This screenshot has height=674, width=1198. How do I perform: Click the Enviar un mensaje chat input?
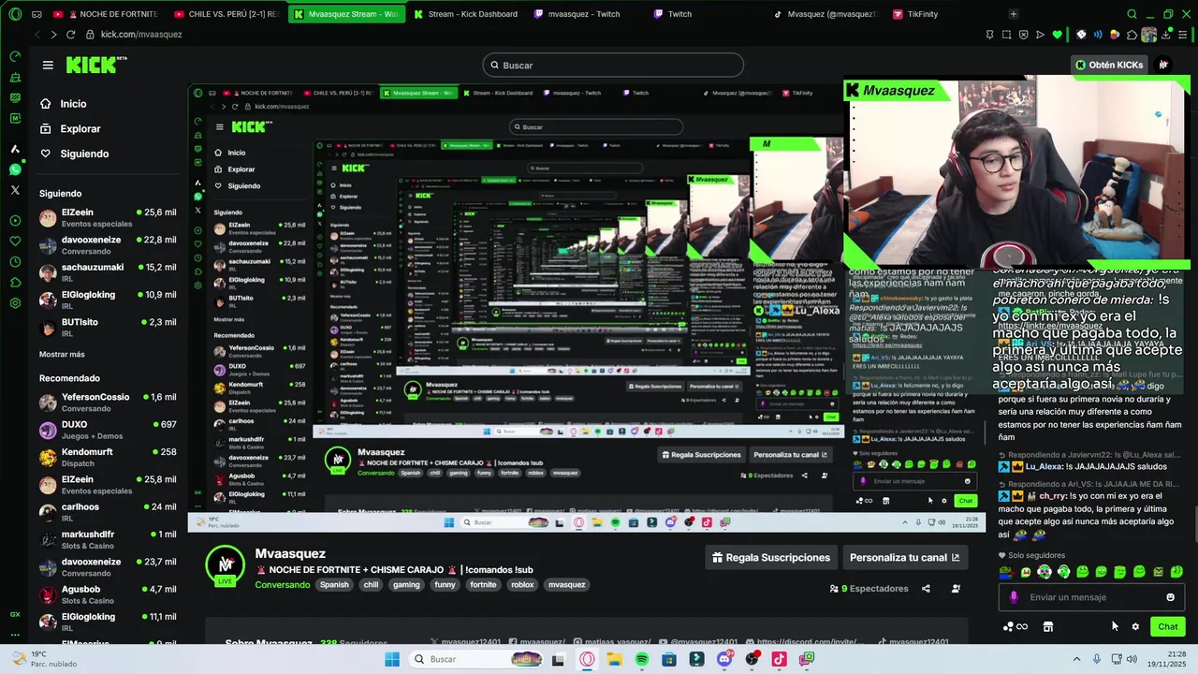pos(1091,597)
